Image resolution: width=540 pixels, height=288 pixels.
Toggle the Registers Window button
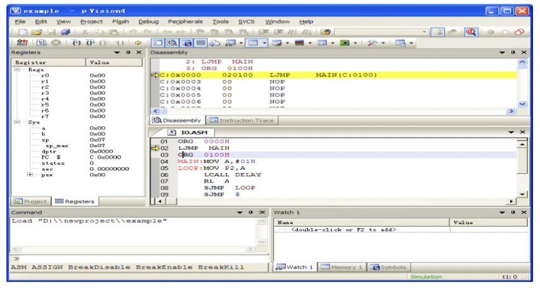201,43
